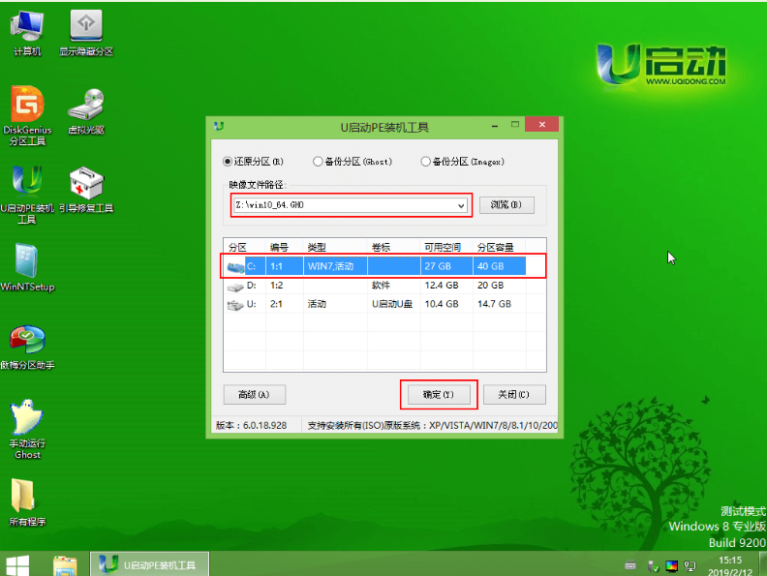Viewport: 767px width, 576px height.
Task: Select 备份分区 (Imagex) radio option
Action: point(425,162)
